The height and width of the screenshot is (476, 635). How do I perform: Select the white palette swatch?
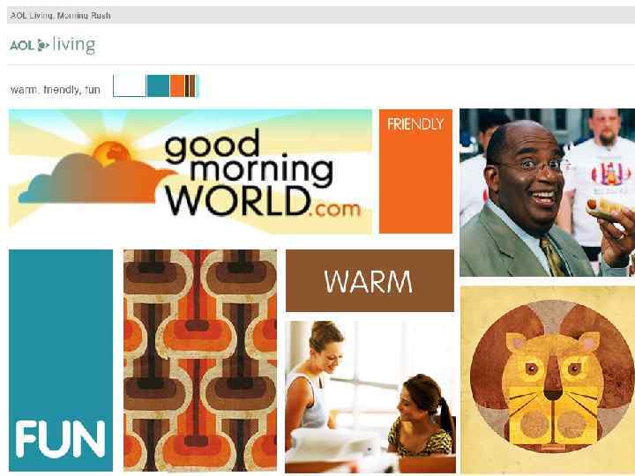coord(130,86)
